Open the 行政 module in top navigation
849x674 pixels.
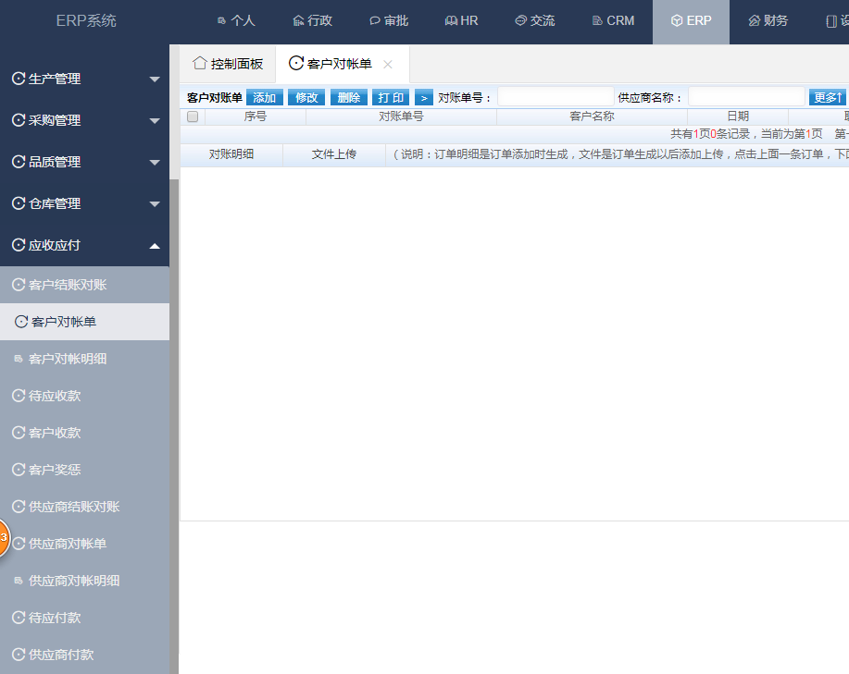[x=312, y=20]
